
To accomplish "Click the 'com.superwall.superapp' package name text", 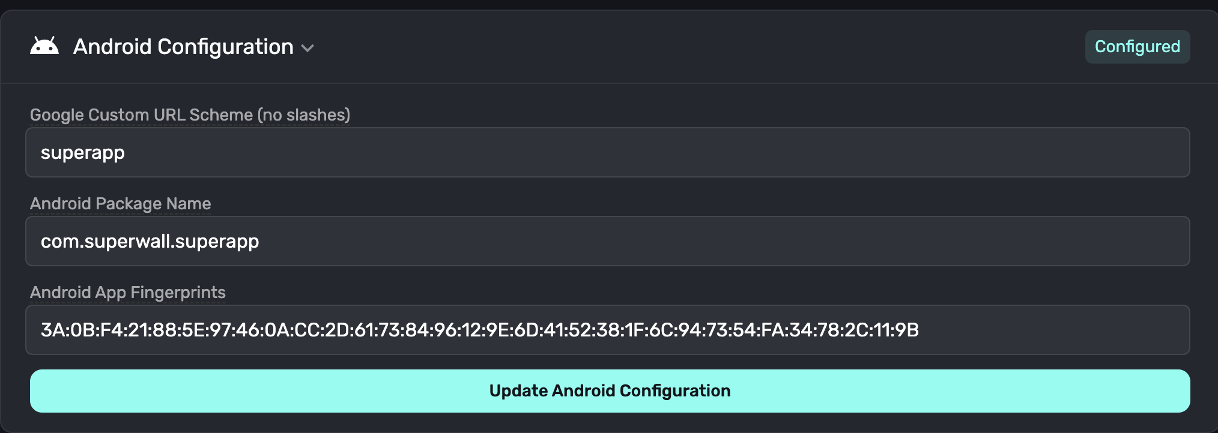I will pyautogui.click(x=150, y=242).
